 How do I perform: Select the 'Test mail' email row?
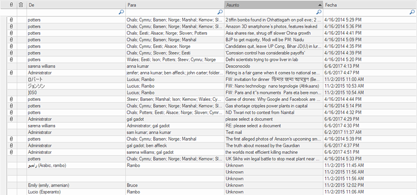point(212,133)
